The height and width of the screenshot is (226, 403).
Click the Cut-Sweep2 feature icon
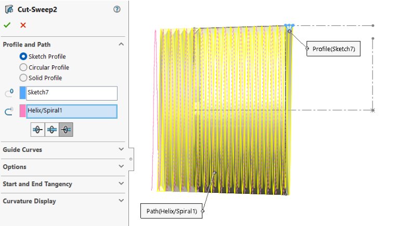pos(9,9)
